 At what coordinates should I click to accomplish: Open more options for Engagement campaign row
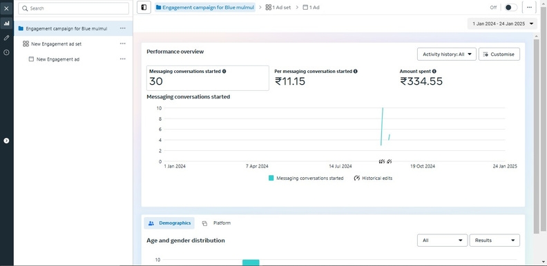[123, 28]
